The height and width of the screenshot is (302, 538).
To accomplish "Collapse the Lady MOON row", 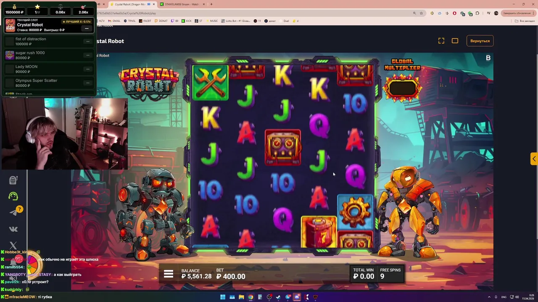I will click(87, 69).
